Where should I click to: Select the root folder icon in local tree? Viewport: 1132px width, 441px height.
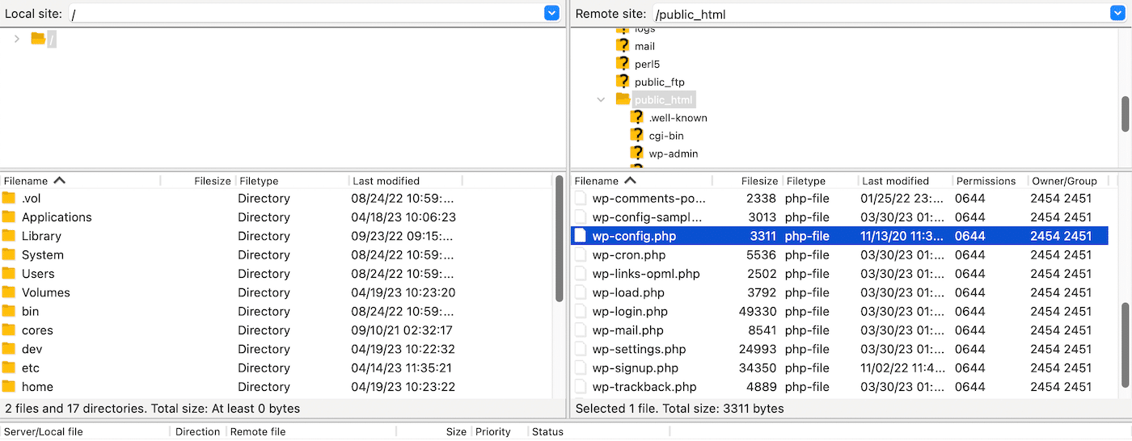coord(38,39)
